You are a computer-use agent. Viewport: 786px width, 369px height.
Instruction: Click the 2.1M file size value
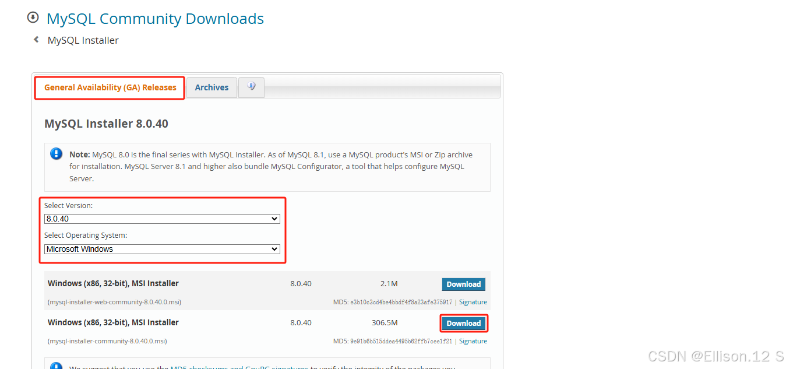pos(389,284)
